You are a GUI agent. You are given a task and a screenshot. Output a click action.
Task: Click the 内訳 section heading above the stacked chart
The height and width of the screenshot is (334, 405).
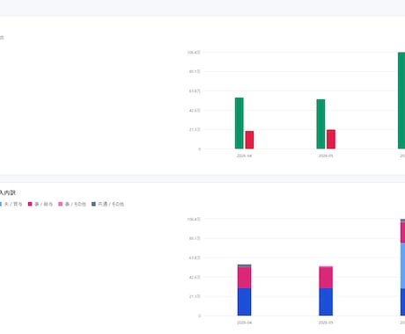tap(8, 192)
